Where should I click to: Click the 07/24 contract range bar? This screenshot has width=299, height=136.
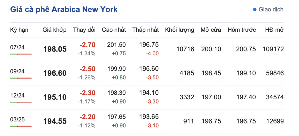[x=21, y=54]
